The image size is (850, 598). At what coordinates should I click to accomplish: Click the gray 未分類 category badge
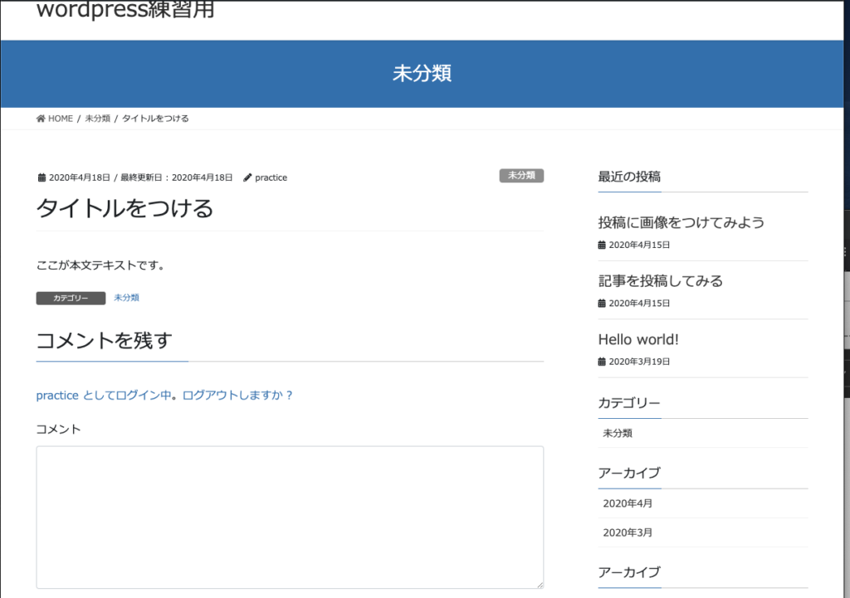(x=521, y=176)
